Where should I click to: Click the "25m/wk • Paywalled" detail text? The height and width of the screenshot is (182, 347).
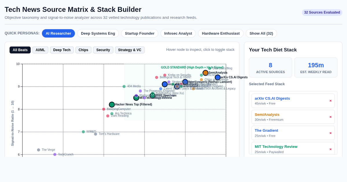pos(269,152)
